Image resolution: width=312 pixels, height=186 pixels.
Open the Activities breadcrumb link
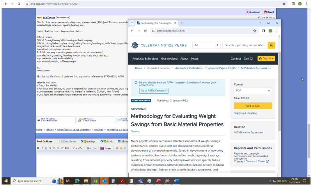pyautogui.click(x=99, y=130)
